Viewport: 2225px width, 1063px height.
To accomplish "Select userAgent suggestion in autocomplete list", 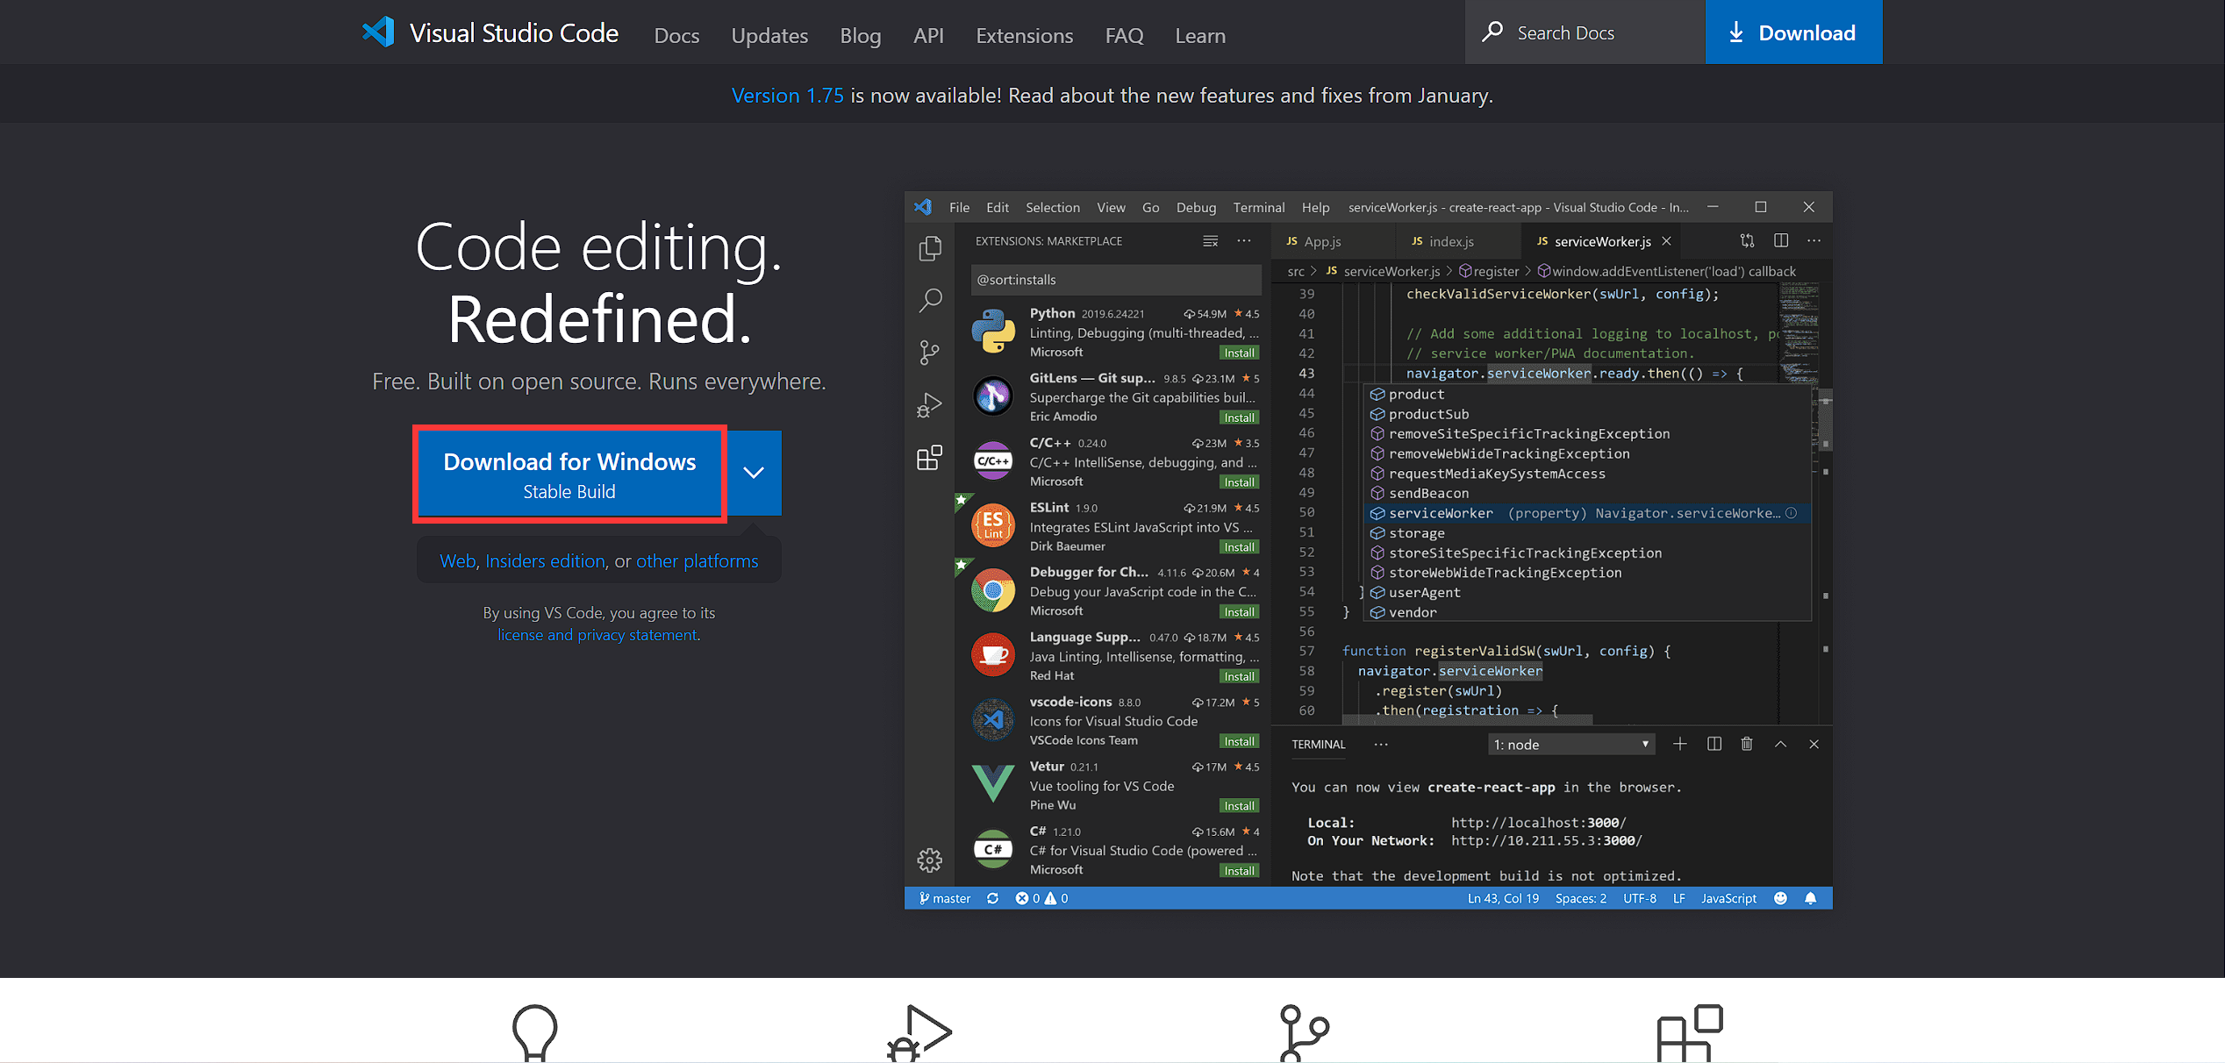I will [1588, 593].
